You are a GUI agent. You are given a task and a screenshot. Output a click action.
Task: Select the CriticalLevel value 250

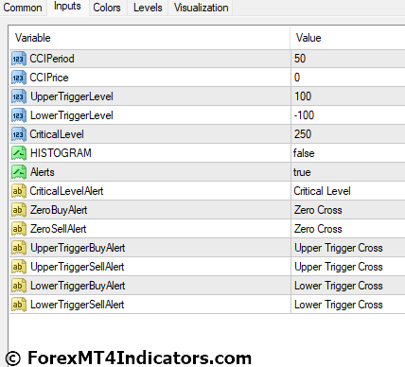303,134
